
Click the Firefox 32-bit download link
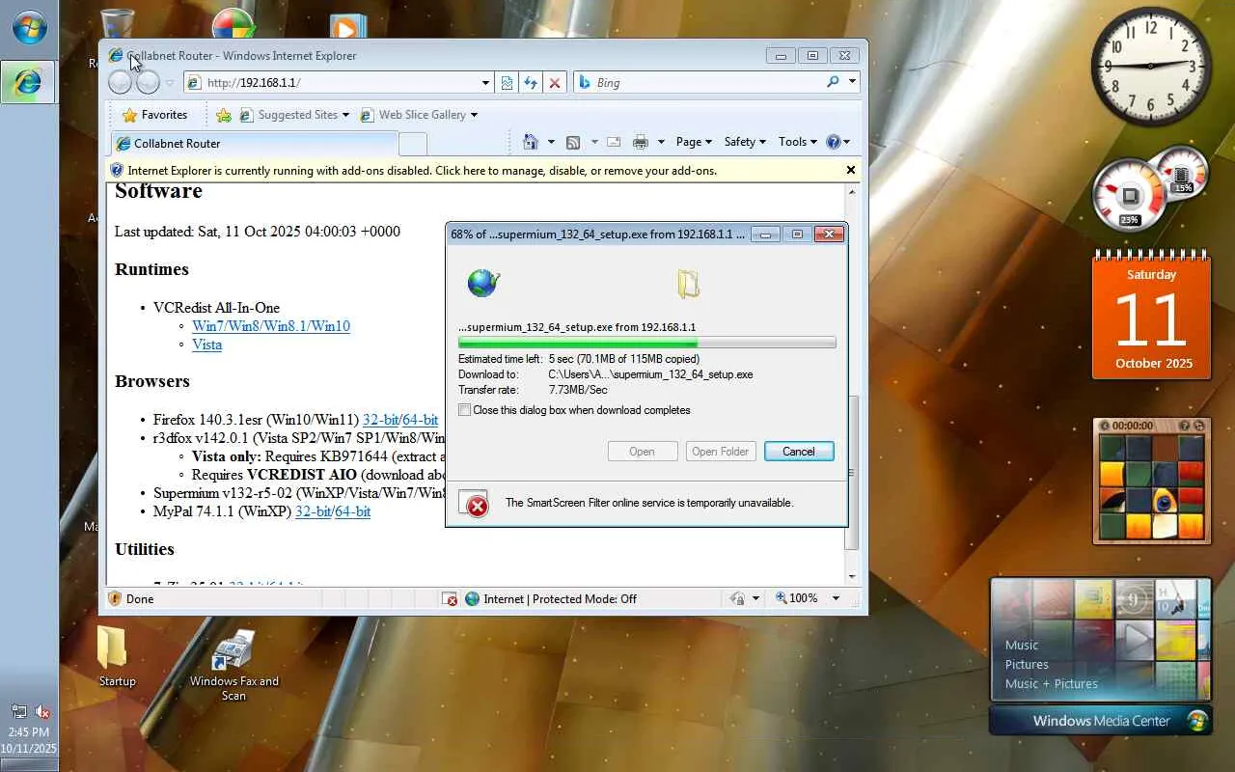[380, 420]
